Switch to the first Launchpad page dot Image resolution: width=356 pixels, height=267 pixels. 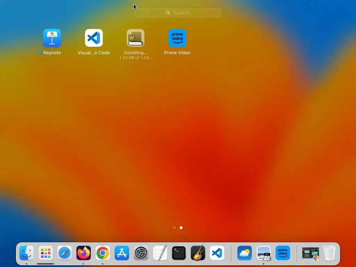174,228
